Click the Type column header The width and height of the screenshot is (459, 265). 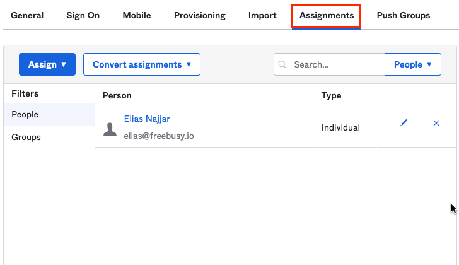pyautogui.click(x=331, y=95)
